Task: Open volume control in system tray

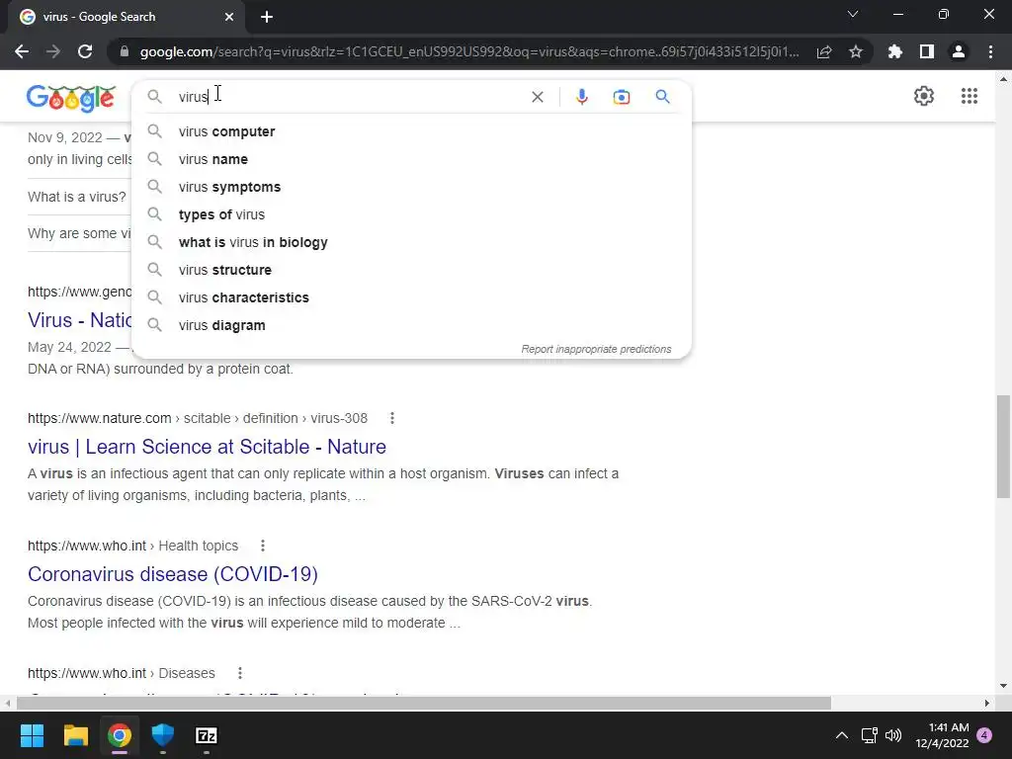Action: pos(893,735)
